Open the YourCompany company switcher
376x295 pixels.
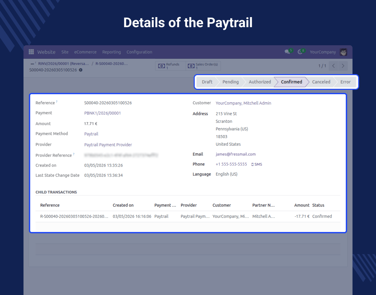click(323, 52)
